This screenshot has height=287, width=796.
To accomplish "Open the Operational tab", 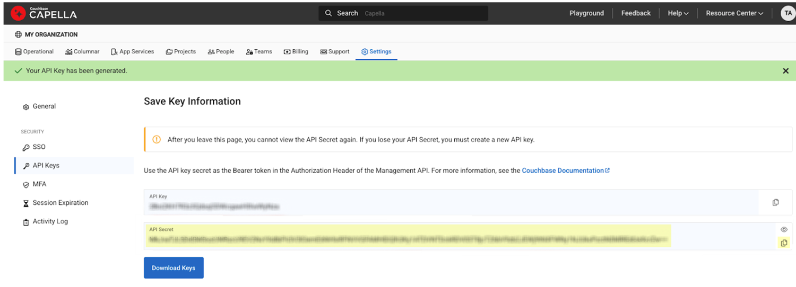I will coord(34,51).
